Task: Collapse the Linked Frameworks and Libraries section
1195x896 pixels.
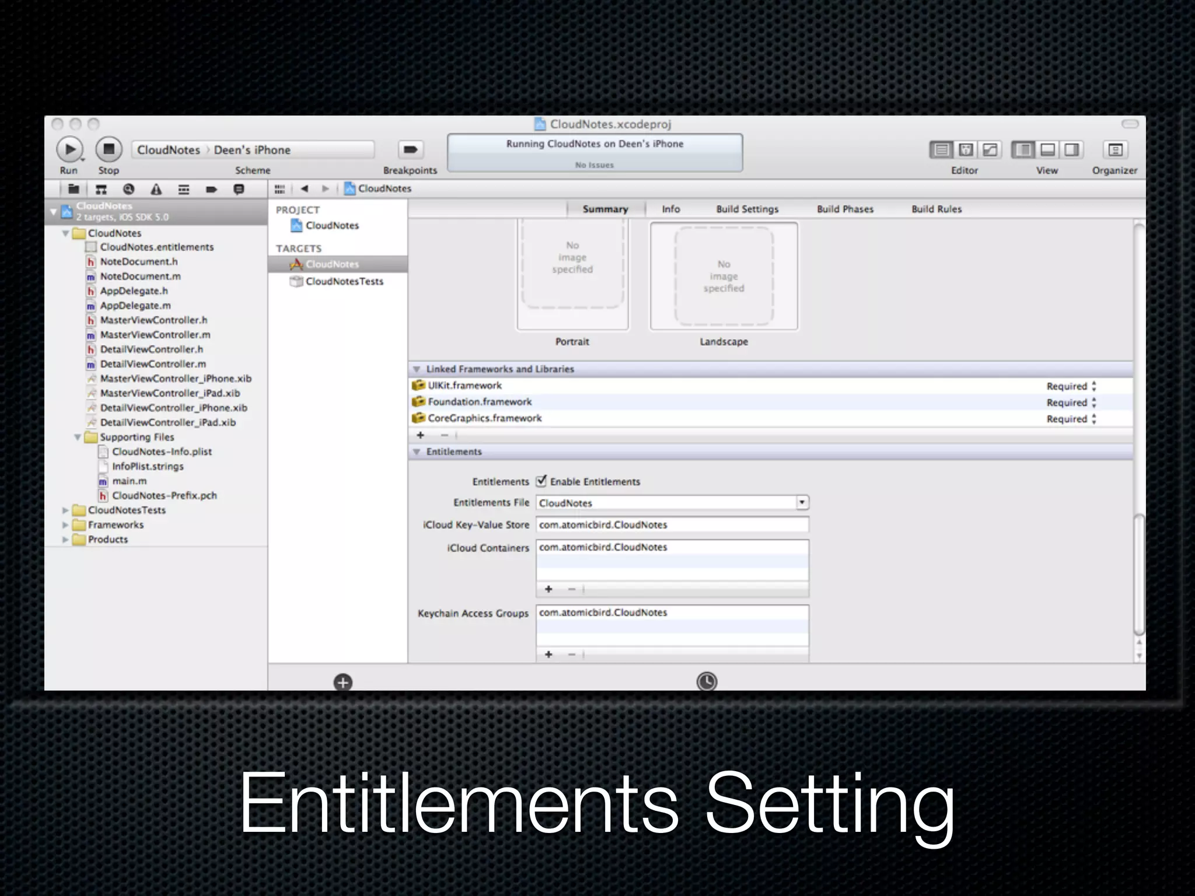Action: pos(417,369)
